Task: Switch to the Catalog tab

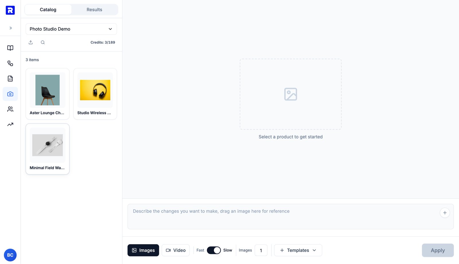Action: point(48,9)
